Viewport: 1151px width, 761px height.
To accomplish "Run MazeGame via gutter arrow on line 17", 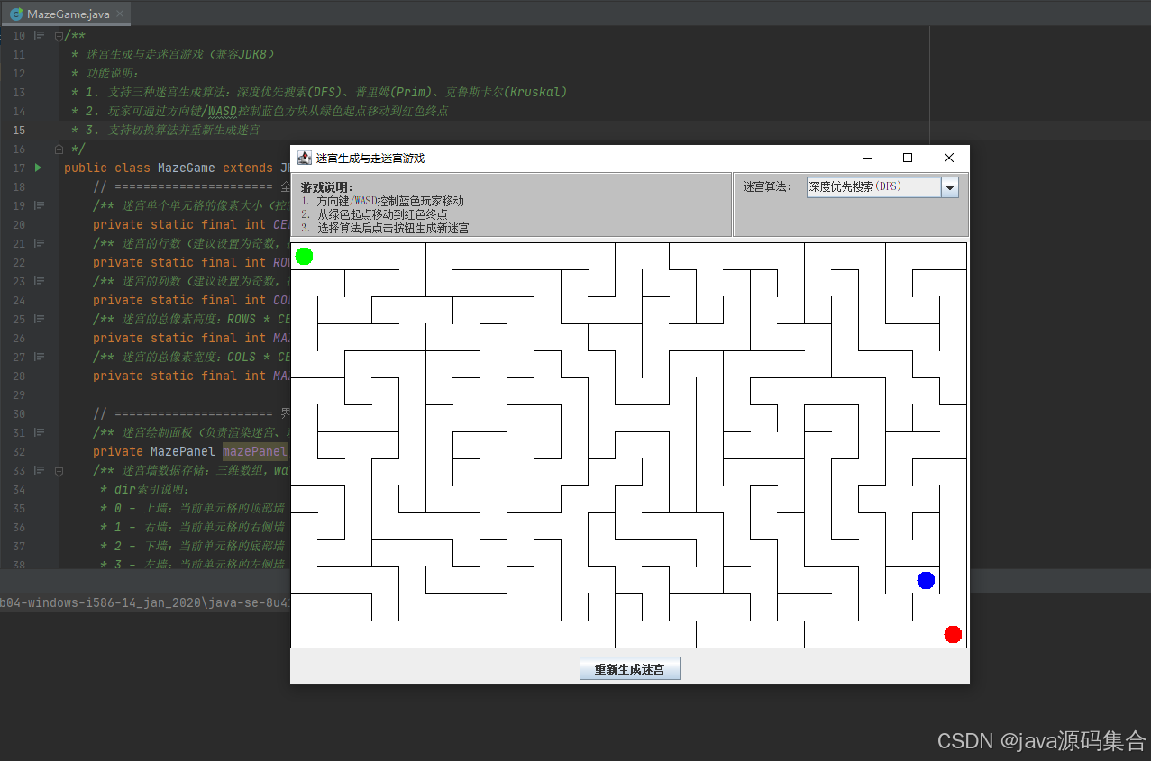I will (x=38, y=168).
